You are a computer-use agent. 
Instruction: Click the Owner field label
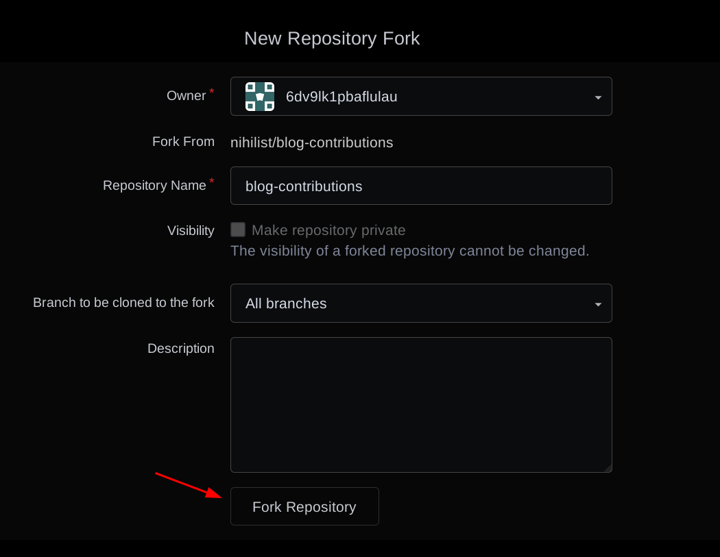pos(186,96)
